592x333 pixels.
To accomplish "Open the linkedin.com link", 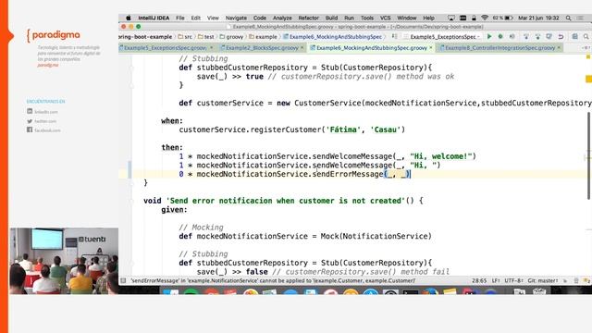I will [x=46, y=112].
